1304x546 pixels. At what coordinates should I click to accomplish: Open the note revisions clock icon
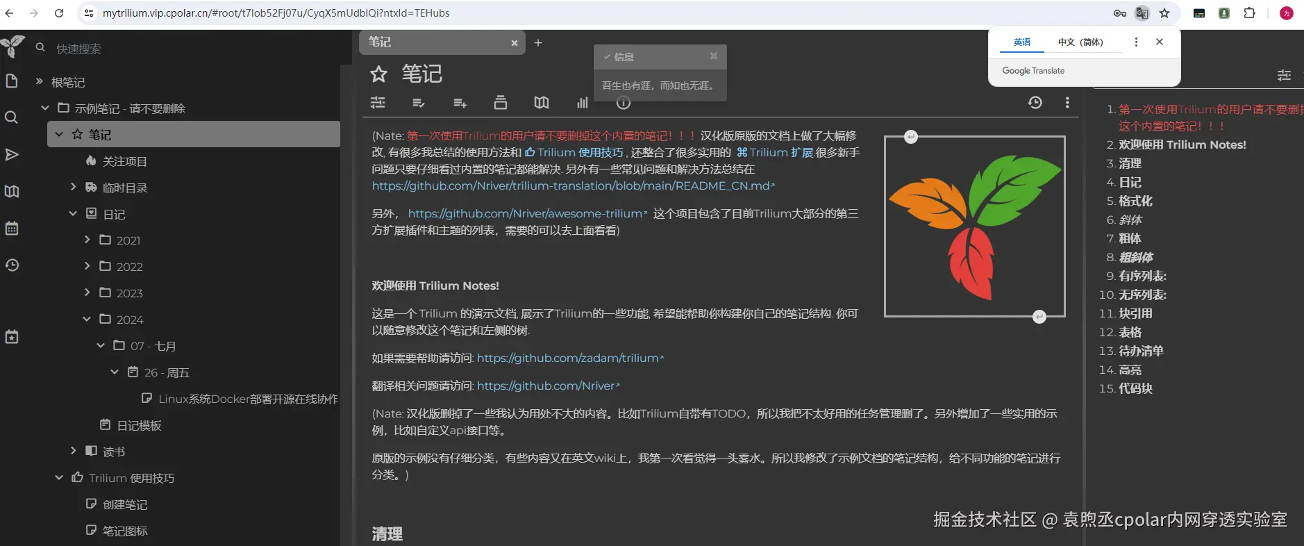(x=1035, y=103)
